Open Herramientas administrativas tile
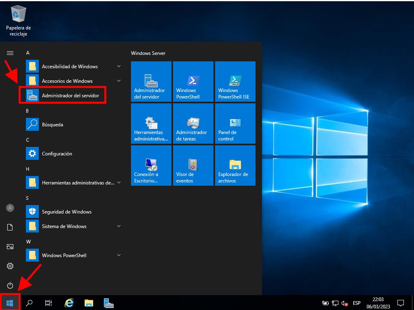Screen dimensions: 414x310 [x=151, y=124]
